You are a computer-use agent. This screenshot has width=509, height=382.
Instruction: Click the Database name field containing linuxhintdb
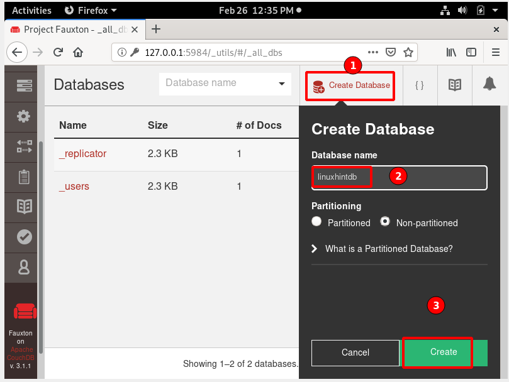tap(399, 177)
